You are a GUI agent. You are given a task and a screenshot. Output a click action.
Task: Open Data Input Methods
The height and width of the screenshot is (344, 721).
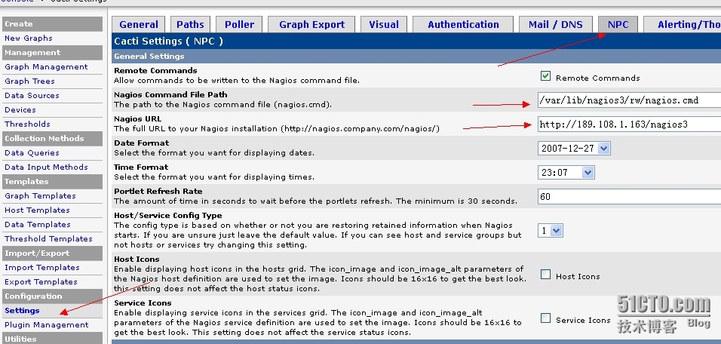46,167
